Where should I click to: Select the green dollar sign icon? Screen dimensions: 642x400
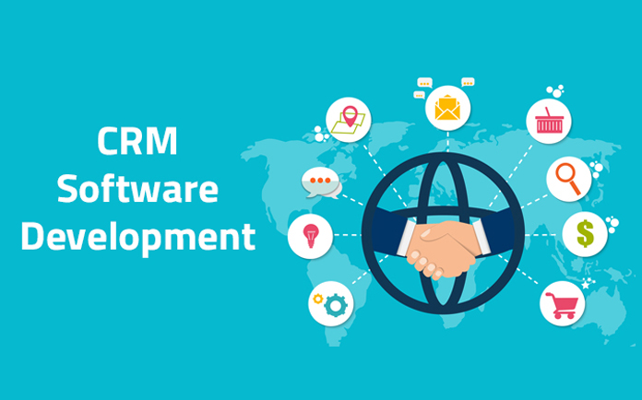[585, 234]
